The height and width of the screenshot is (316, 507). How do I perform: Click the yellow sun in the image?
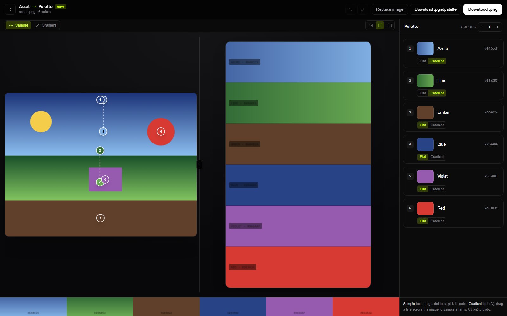coord(41,122)
